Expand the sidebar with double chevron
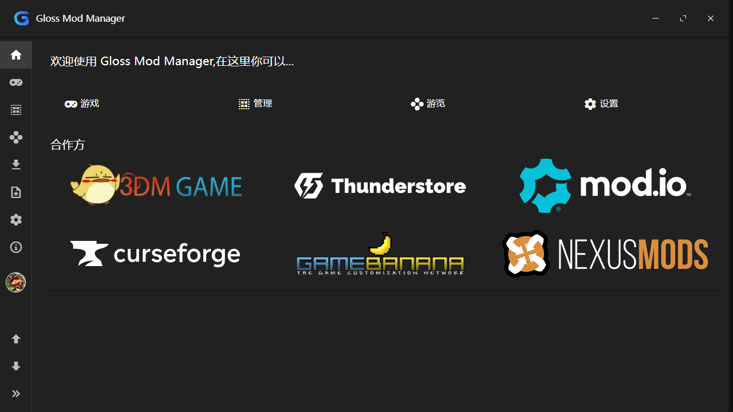The image size is (733, 412). coord(16,394)
